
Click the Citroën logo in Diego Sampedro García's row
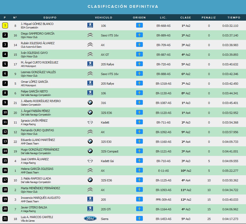pyautogui.click(x=90, y=35)
